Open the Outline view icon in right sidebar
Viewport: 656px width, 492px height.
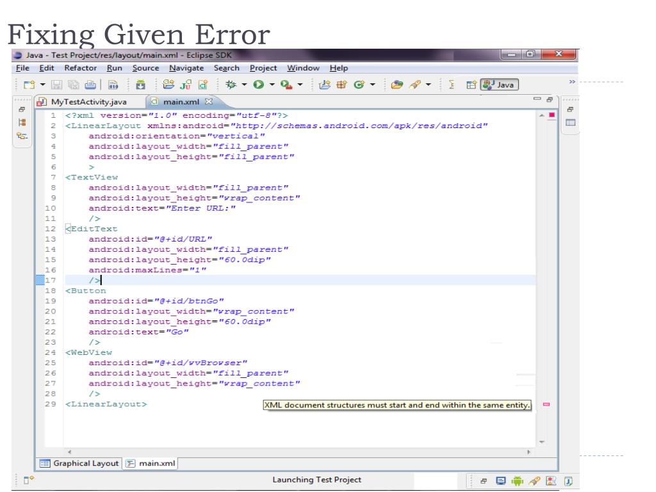point(571,122)
